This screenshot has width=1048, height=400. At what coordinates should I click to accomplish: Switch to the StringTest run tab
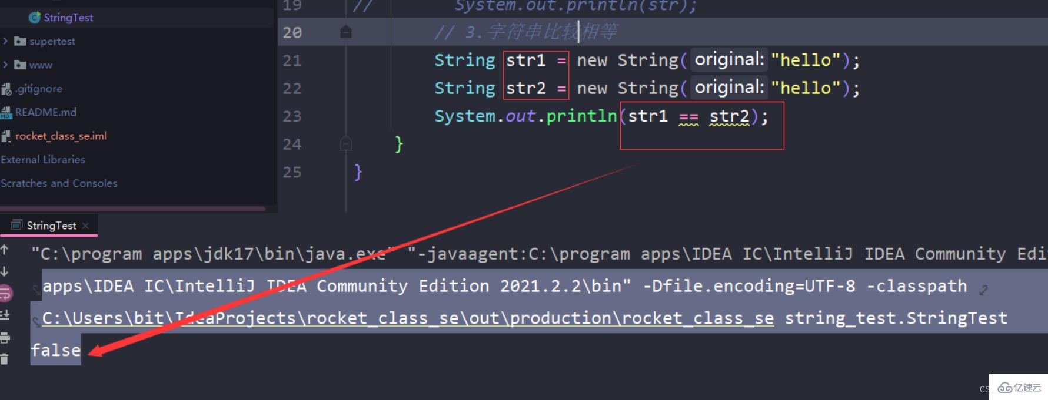[x=51, y=226]
